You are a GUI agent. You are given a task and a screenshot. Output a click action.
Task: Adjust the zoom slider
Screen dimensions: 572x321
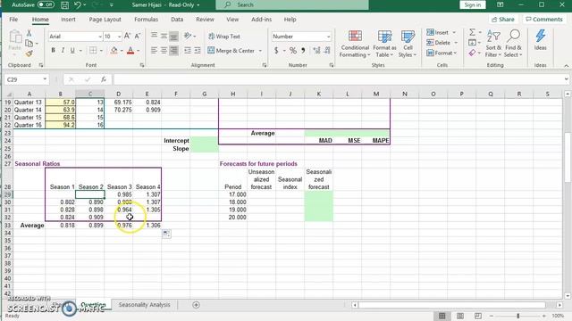517,316
